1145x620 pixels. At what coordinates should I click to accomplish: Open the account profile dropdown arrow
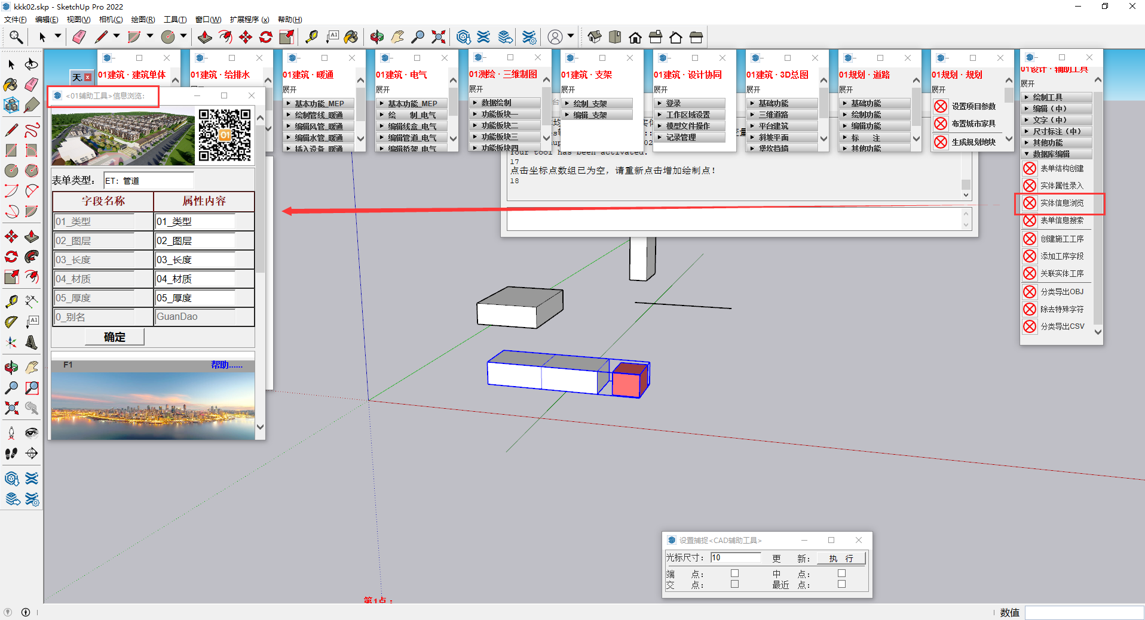coord(571,36)
